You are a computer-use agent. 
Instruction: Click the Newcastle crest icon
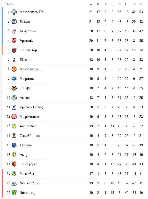14,183
